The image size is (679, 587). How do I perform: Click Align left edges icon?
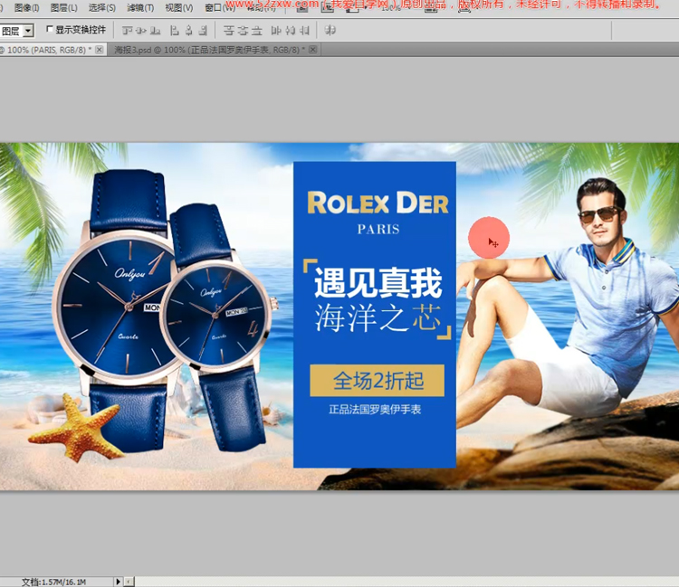pos(175,30)
